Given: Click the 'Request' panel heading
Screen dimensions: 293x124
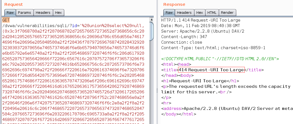Looking at the screenshot, I should 14,4.
